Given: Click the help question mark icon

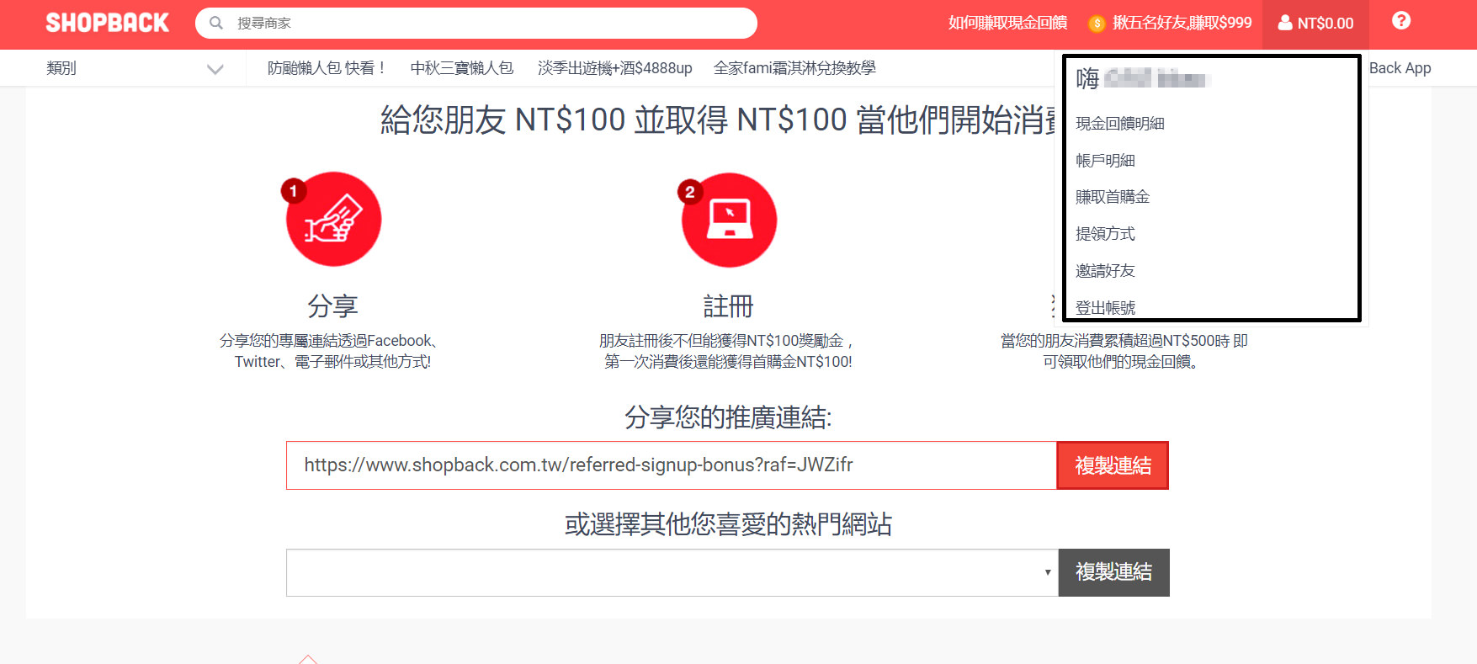Looking at the screenshot, I should (x=1401, y=21).
